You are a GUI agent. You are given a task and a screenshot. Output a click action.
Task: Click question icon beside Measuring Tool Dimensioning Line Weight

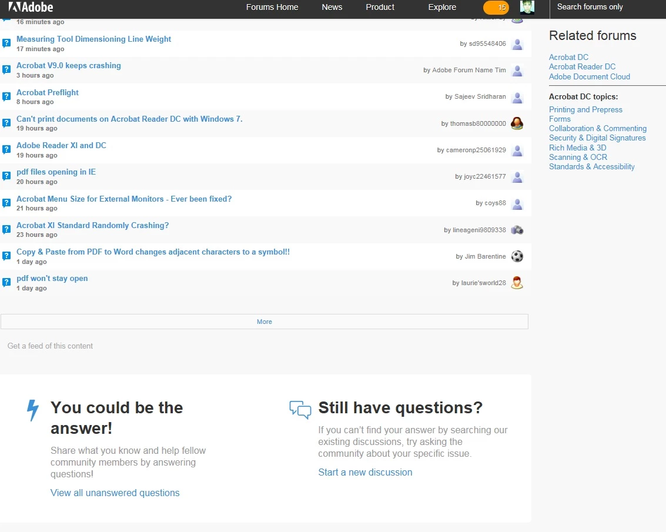tap(6, 43)
